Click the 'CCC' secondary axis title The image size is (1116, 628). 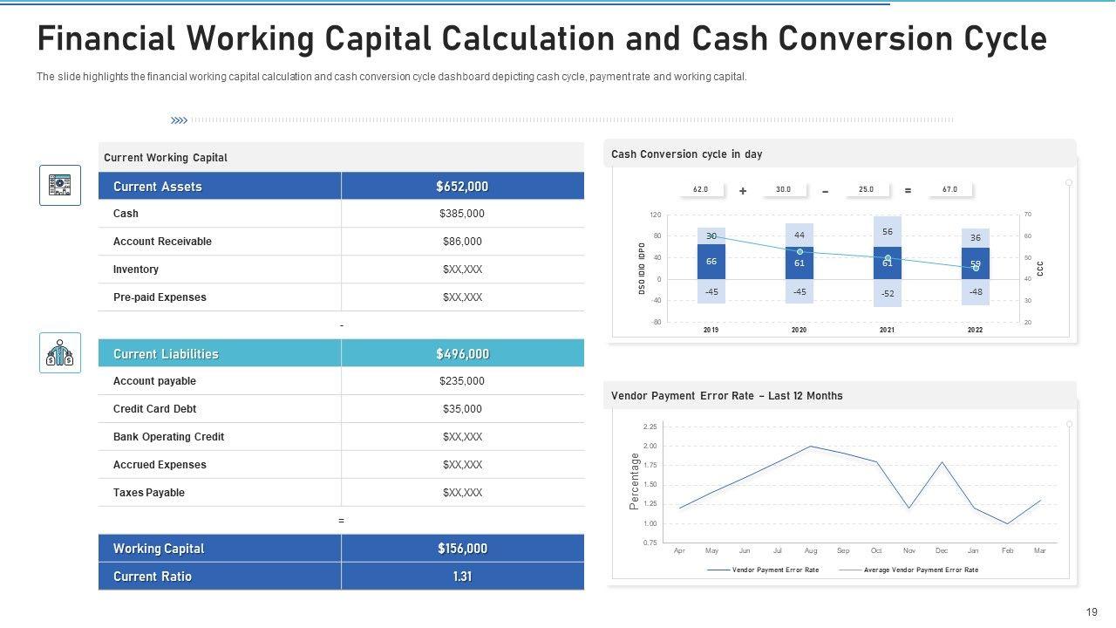(x=1040, y=269)
